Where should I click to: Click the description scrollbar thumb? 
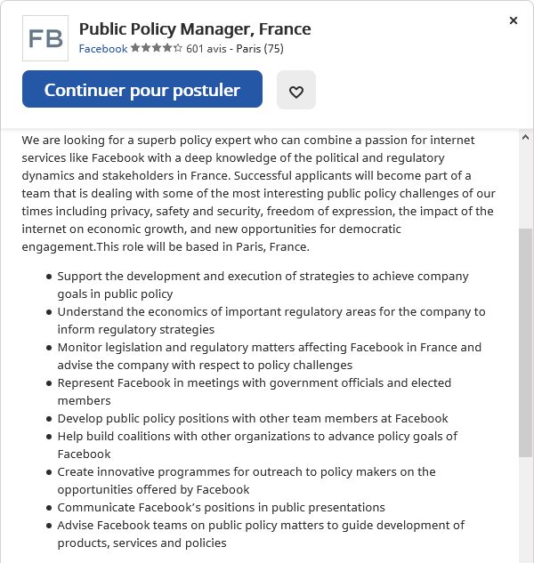[x=525, y=342]
